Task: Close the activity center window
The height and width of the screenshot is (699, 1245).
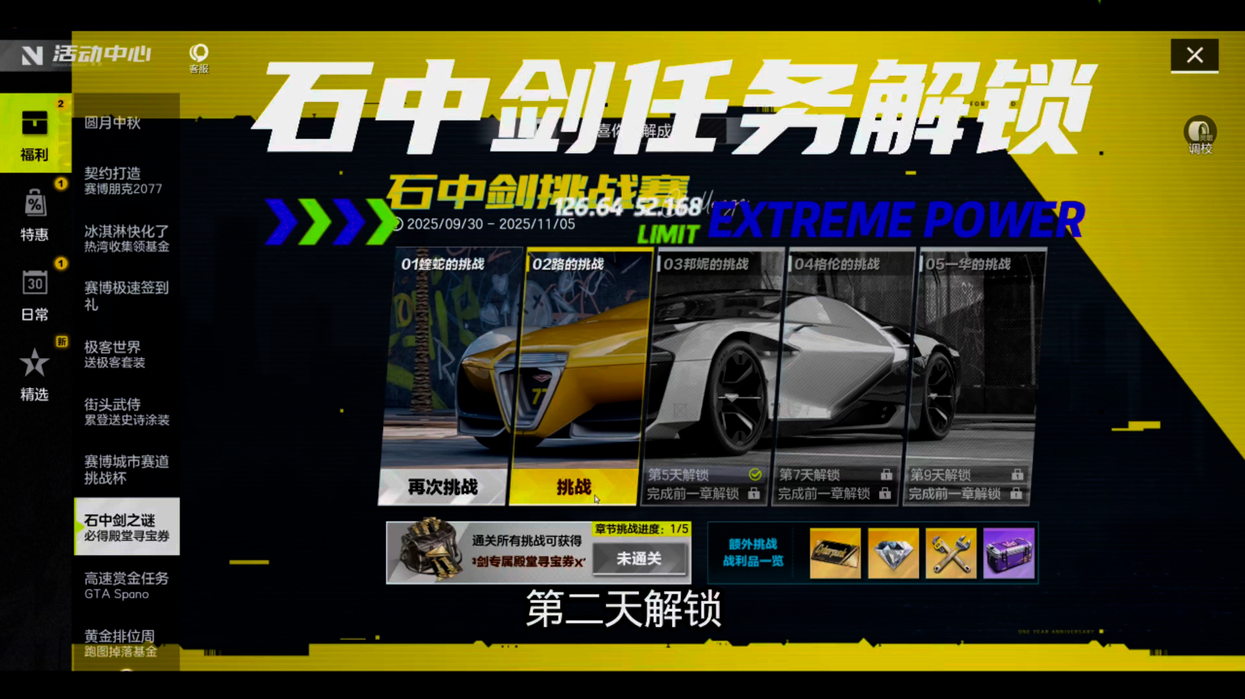Action: (1194, 55)
